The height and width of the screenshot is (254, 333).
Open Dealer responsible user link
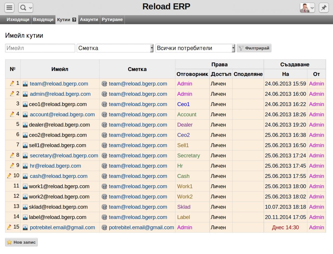[x=185, y=125]
